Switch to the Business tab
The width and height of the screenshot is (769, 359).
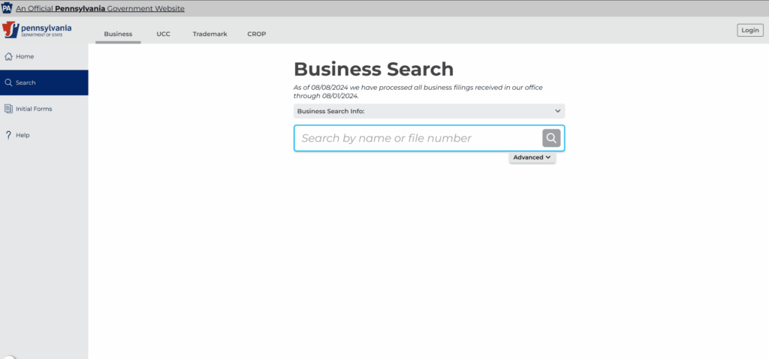pos(118,34)
